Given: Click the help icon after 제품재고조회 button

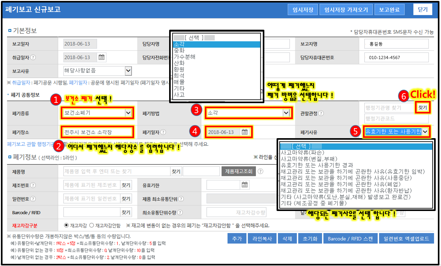Looking at the screenshot, I should pyautogui.click(x=260, y=171).
